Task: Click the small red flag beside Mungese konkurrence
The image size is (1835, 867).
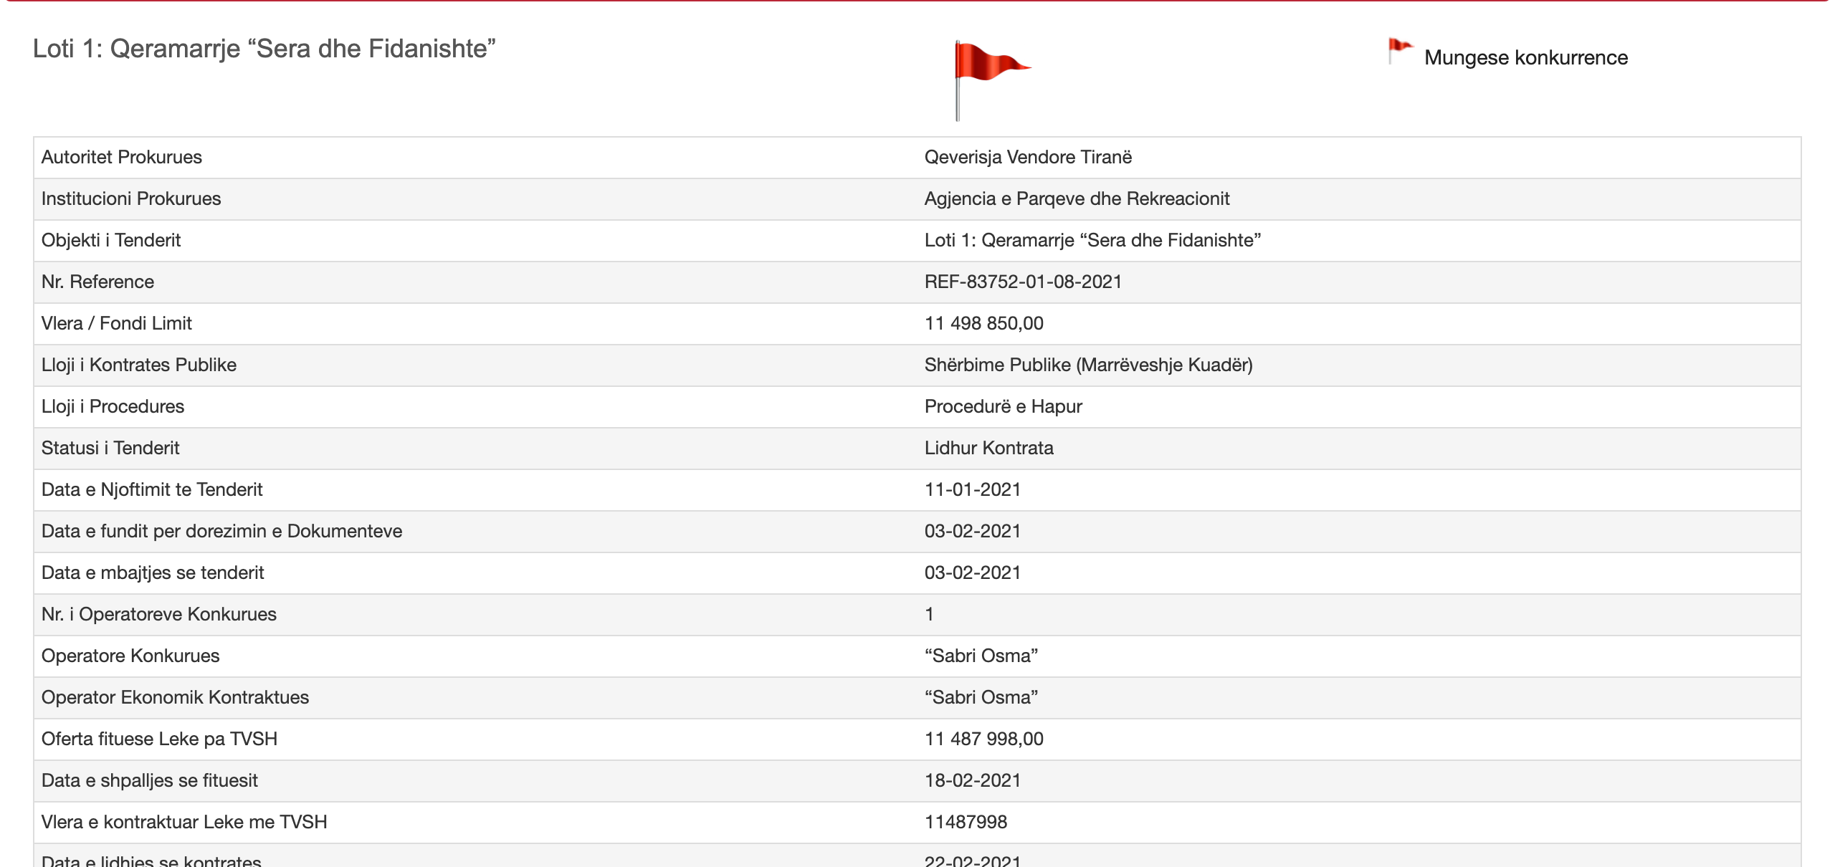Action: [1398, 50]
